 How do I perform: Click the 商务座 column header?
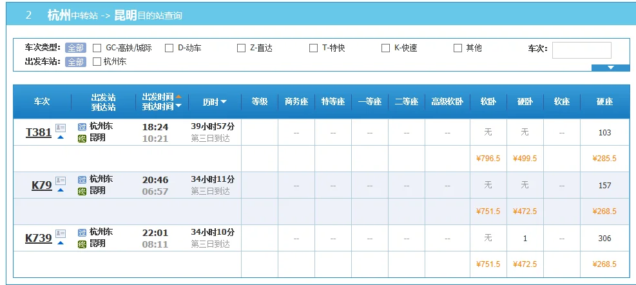[296, 102]
